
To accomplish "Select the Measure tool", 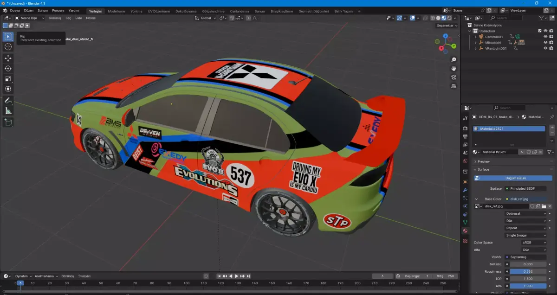I will pos(8,110).
